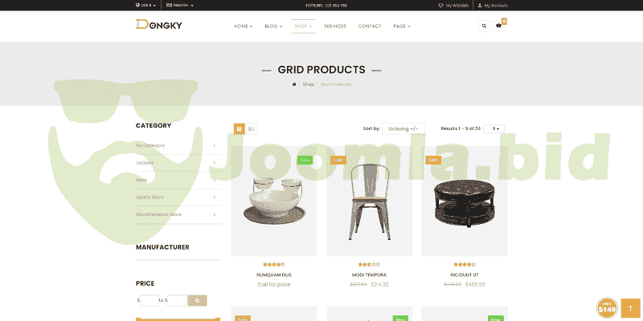Open the English language dropdown
This screenshot has width=643, height=321.
coord(180,6)
